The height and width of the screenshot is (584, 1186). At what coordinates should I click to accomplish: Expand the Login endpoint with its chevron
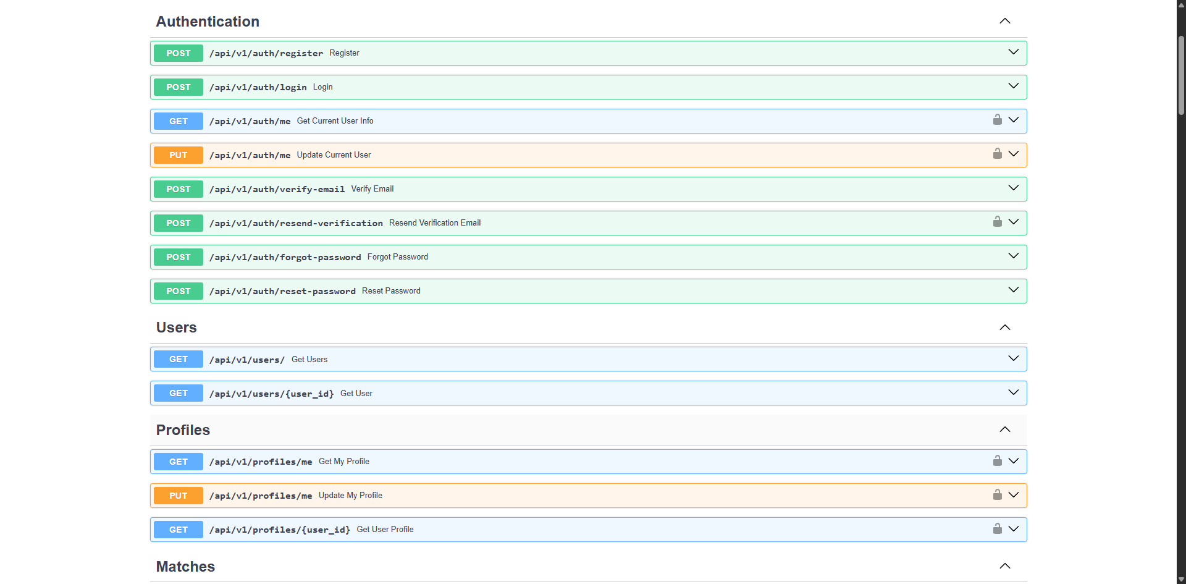point(1014,86)
